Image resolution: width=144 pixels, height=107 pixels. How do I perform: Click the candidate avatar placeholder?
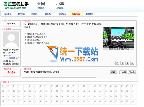point(11,39)
